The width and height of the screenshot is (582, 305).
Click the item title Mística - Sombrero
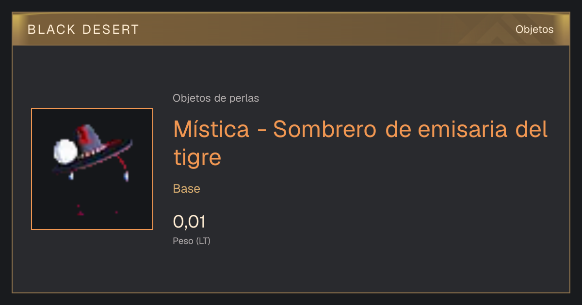click(x=360, y=143)
